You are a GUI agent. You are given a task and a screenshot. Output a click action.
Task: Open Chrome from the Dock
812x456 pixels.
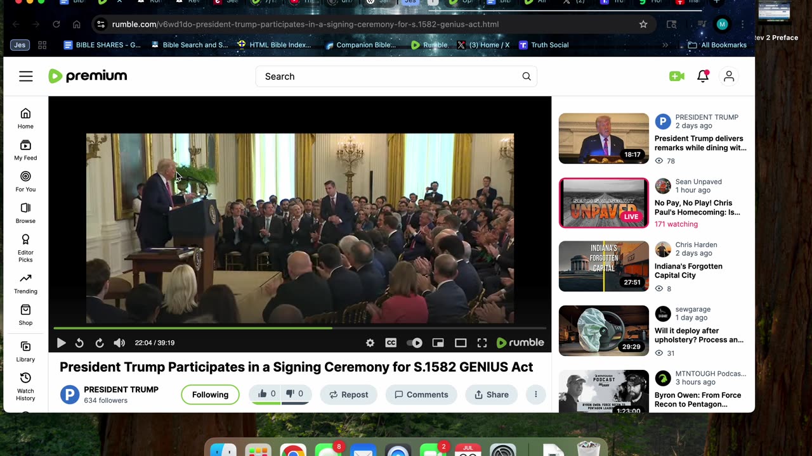pos(293,451)
